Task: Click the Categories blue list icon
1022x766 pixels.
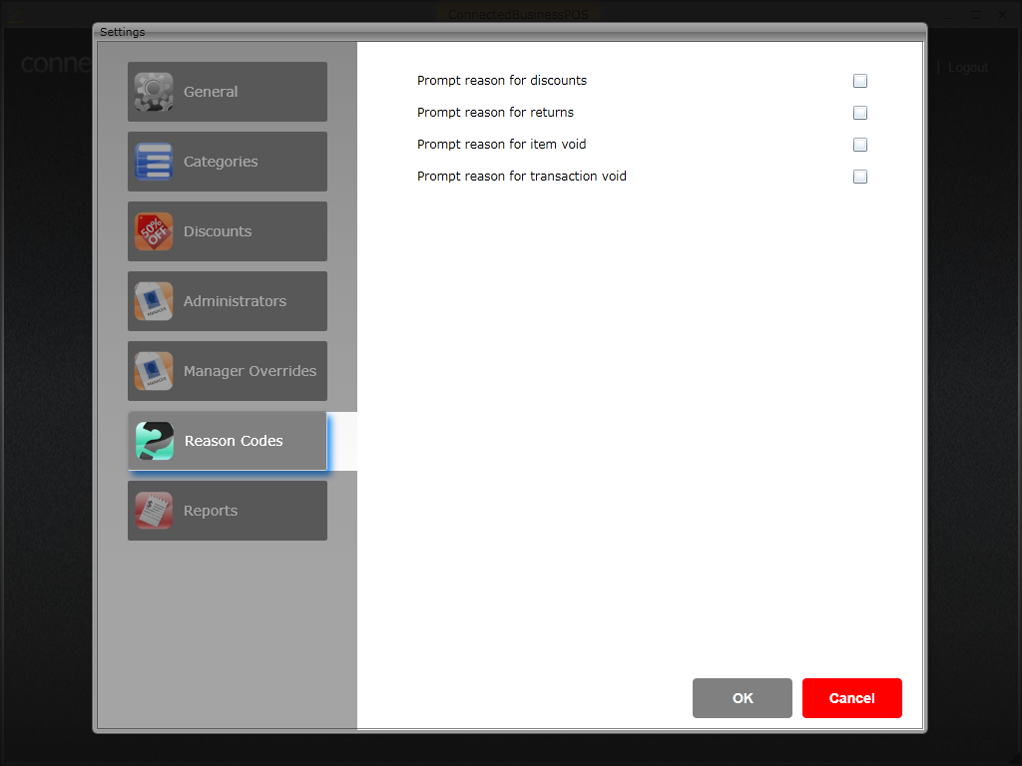Action: pos(154,162)
